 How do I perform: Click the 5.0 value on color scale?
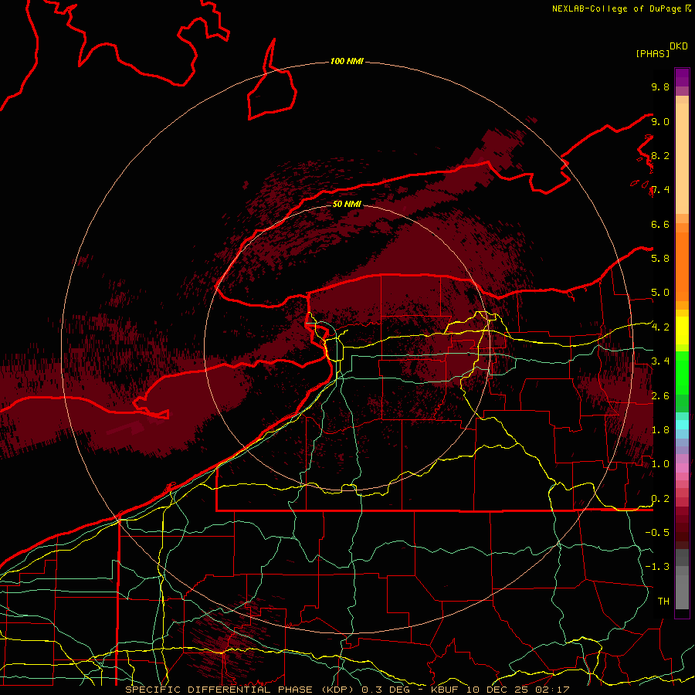point(660,293)
